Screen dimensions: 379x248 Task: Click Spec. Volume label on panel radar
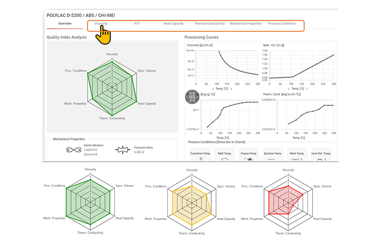pos(147,71)
